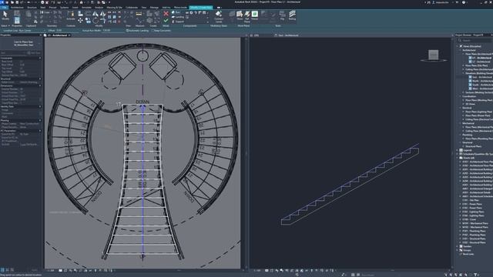Screen dimensions: 493x277
Task: Select the Rotate tool
Action: pos(96,21)
